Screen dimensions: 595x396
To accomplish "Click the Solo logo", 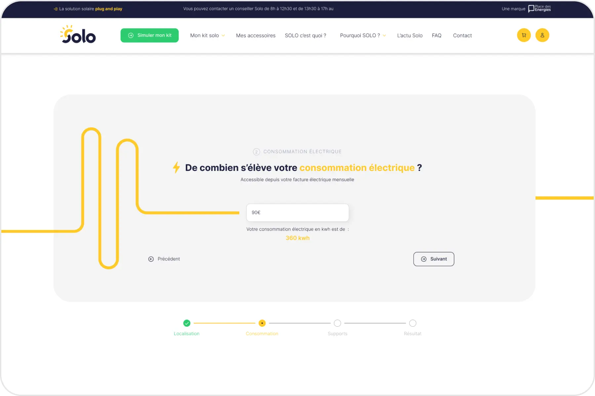I will (x=78, y=34).
